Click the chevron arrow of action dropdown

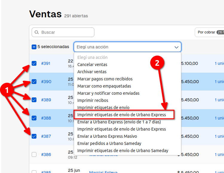176,47
